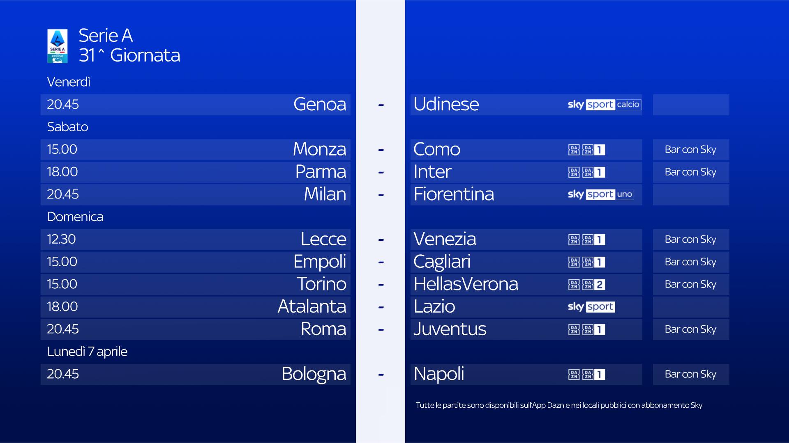Click the DAZN 1 logo on Lecce-Venezia row
789x443 pixels.
click(587, 240)
